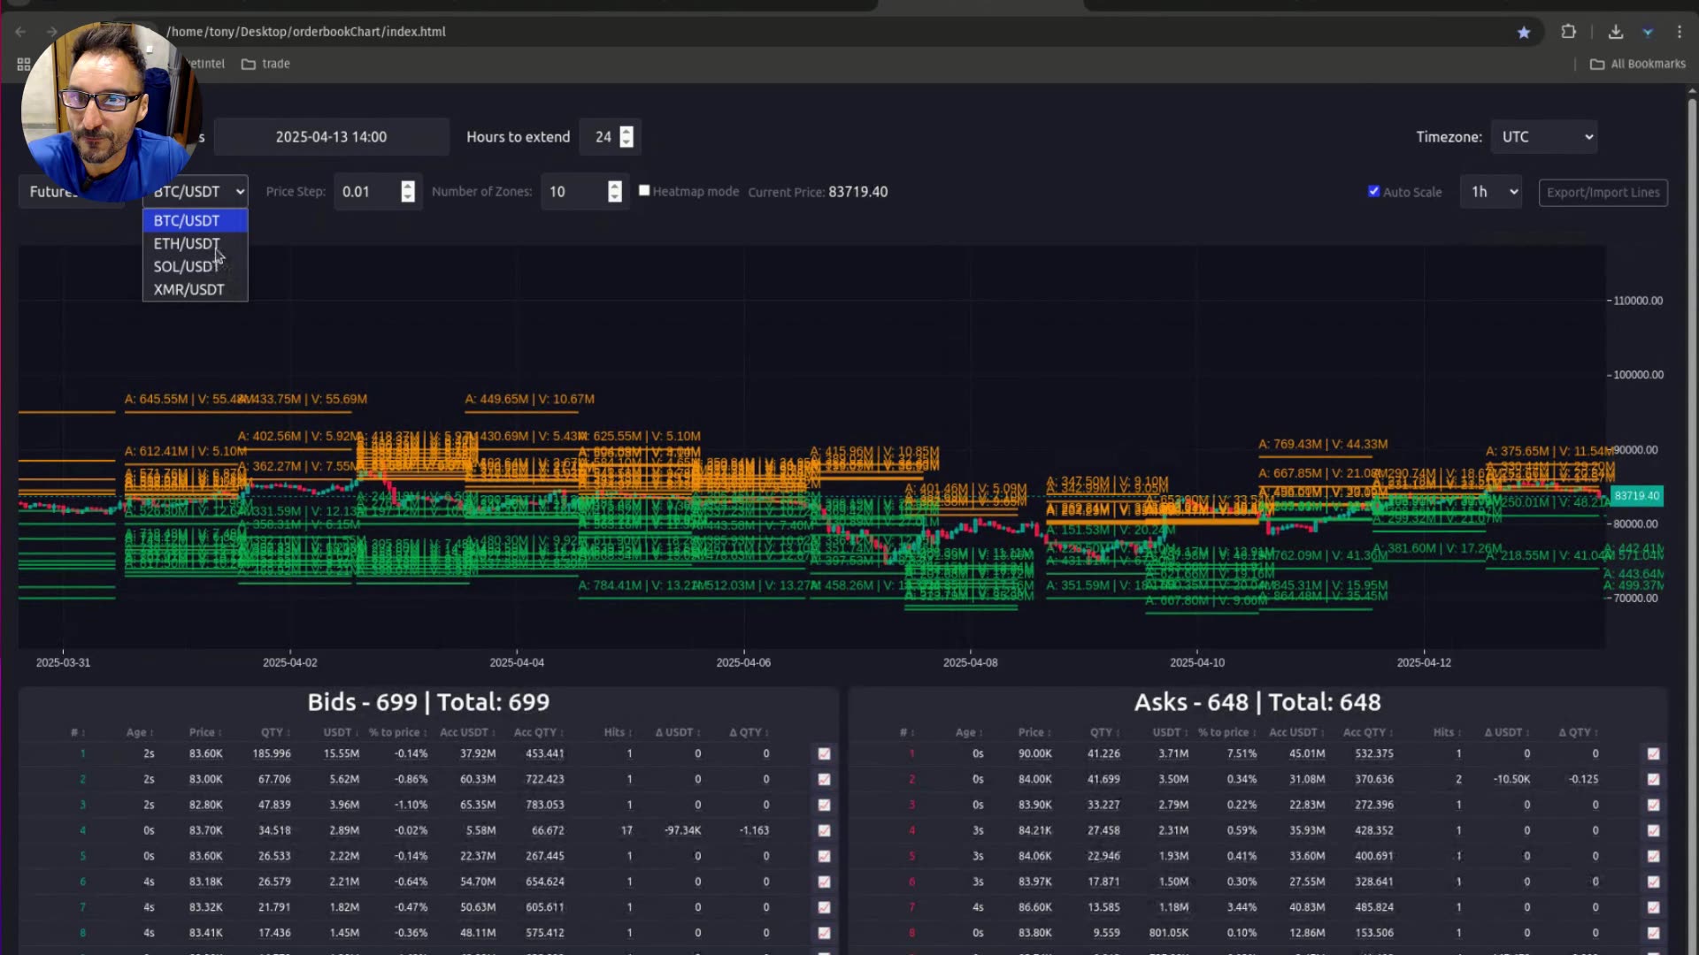Click the 2025-04-13 14:00 date field
This screenshot has height=955, width=1699.
[331, 137]
